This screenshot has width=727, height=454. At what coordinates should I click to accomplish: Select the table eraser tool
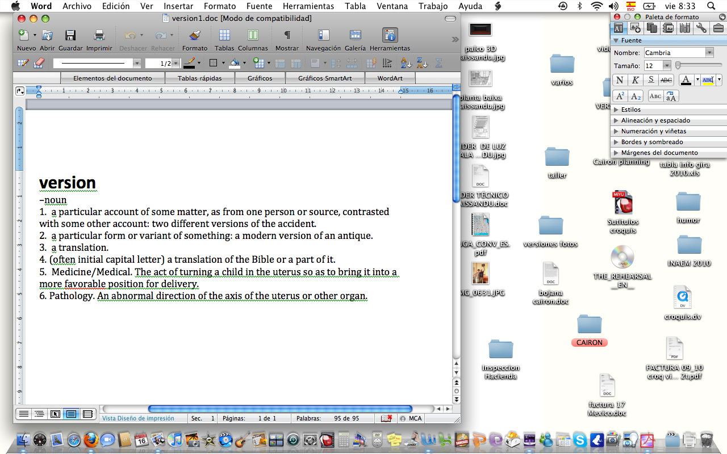(39, 63)
